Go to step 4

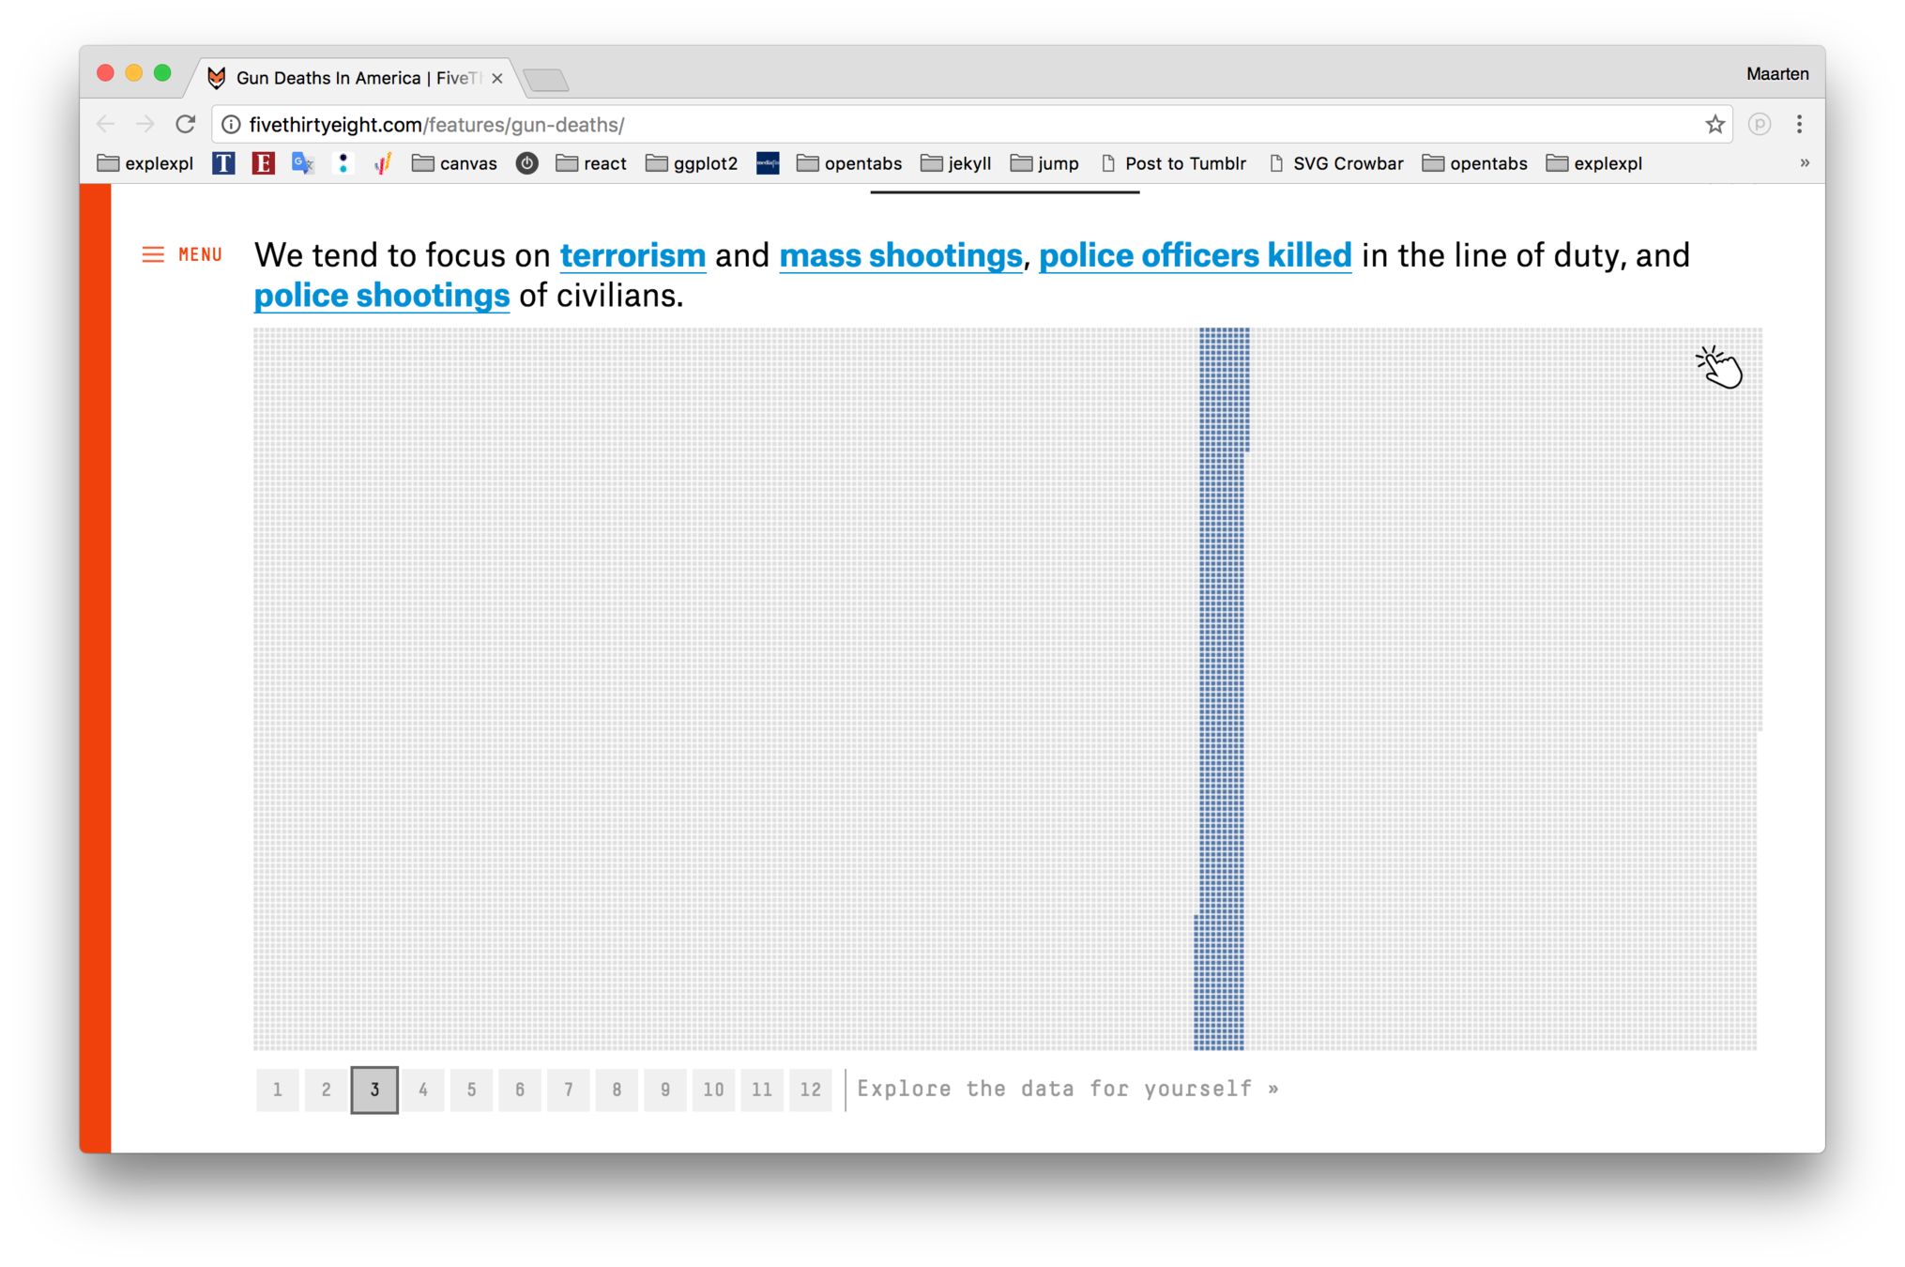(x=423, y=1090)
